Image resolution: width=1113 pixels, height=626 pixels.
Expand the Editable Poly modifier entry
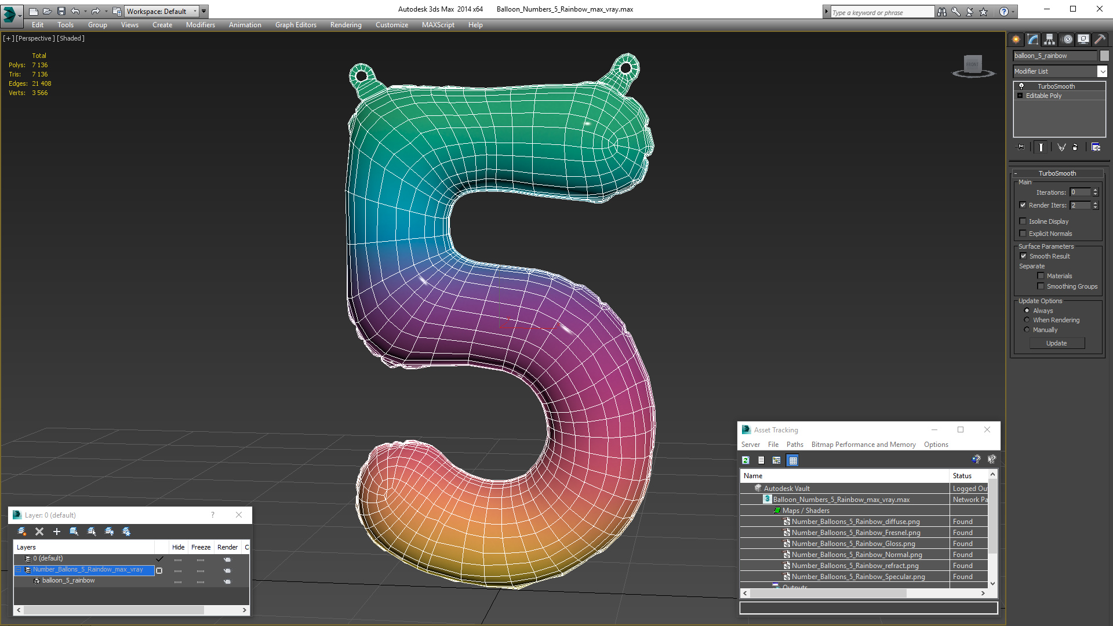coord(1020,96)
